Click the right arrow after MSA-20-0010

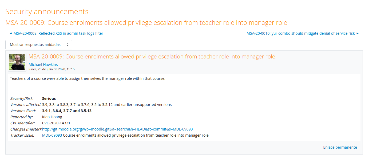[x=358, y=33]
